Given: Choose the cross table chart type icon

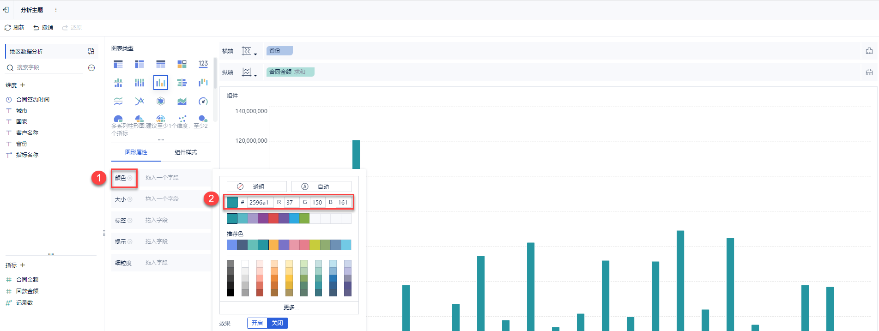Looking at the screenshot, I should (139, 64).
